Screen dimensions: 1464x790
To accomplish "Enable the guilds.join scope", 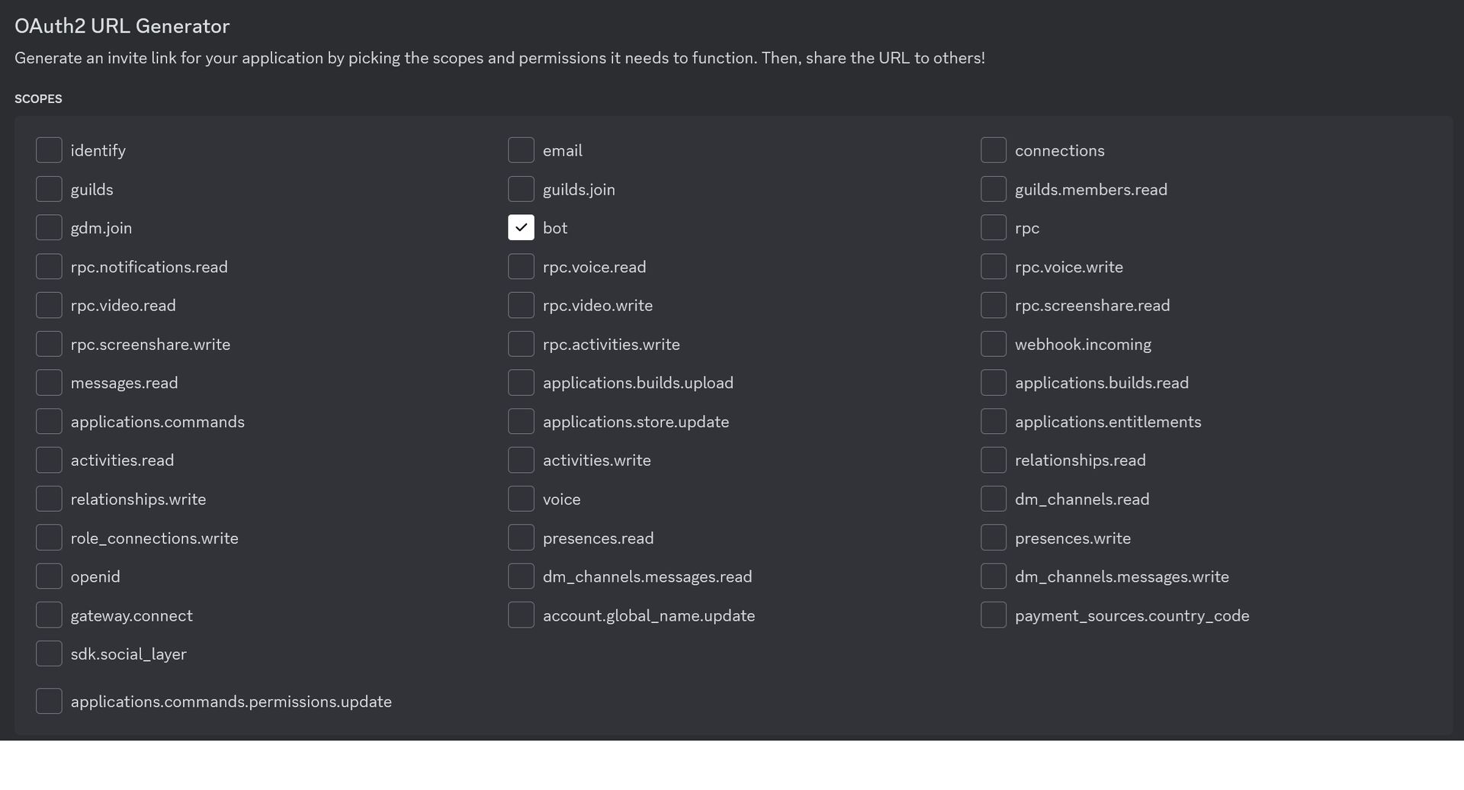I will pos(521,189).
